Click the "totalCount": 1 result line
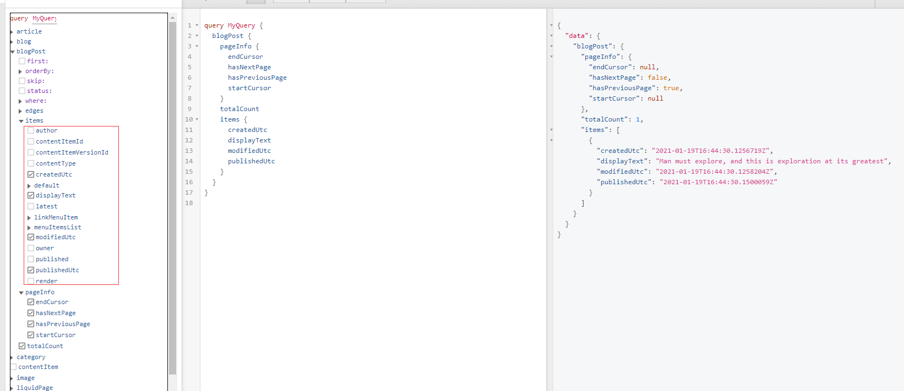 [612, 119]
